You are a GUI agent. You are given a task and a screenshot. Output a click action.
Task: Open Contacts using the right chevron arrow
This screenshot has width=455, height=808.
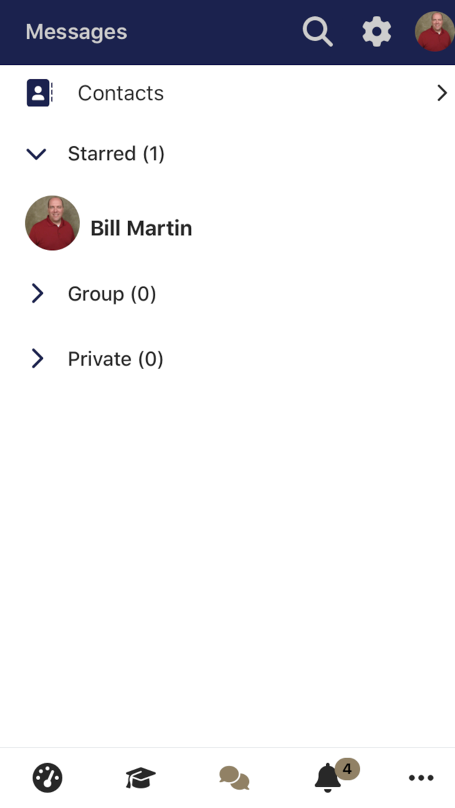[442, 93]
